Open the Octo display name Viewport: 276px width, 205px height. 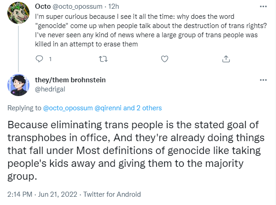tap(43, 6)
